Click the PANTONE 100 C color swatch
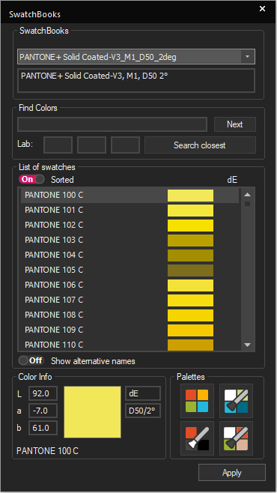Screen dimensions: 277x493 point(190,196)
